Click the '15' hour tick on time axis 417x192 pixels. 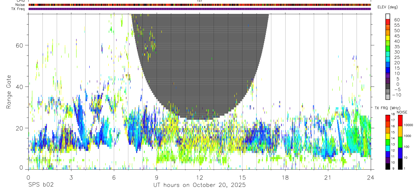point(242,177)
